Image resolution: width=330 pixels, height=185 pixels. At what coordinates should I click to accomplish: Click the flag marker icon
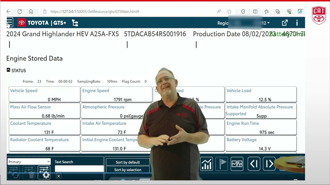coord(221,164)
